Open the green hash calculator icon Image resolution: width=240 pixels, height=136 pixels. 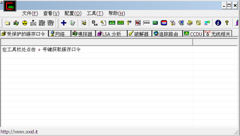155,23
